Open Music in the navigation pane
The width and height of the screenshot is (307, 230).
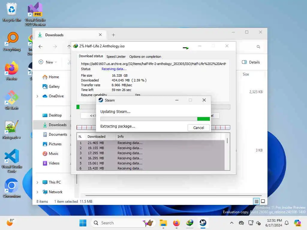pos(50,154)
